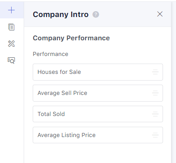Image resolution: width=176 pixels, height=163 pixels.
Task: Open the pages document icon in sidebar
Action: (x=11, y=27)
